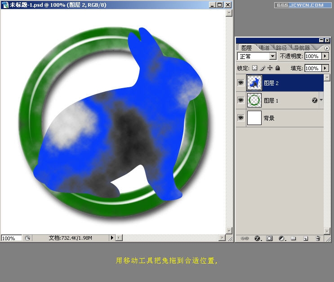This screenshot has width=334, height=282.
Task: Minimize the layers panel
Action: pos(321,40)
